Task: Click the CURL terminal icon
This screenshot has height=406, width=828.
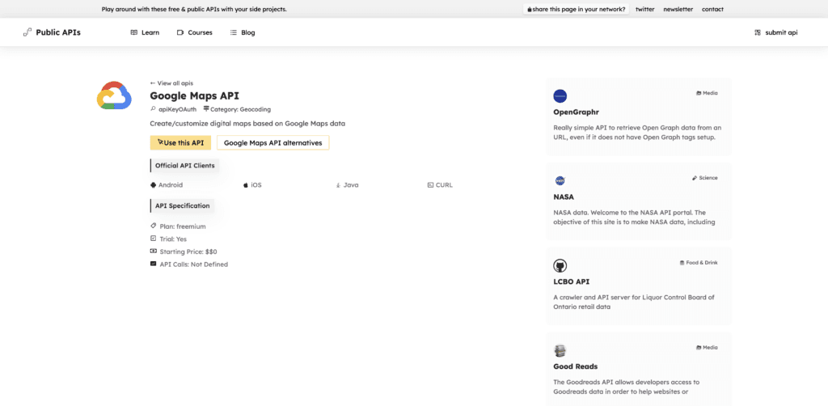Action: click(430, 185)
